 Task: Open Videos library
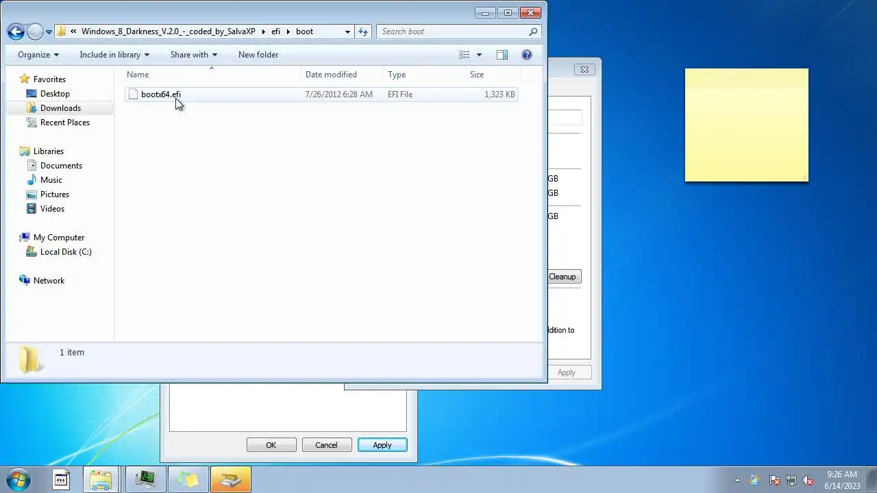(52, 209)
